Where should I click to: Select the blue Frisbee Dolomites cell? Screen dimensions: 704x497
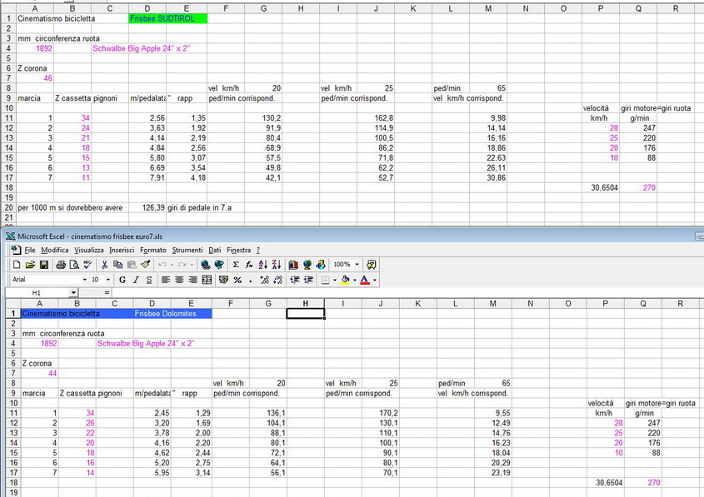point(172,314)
